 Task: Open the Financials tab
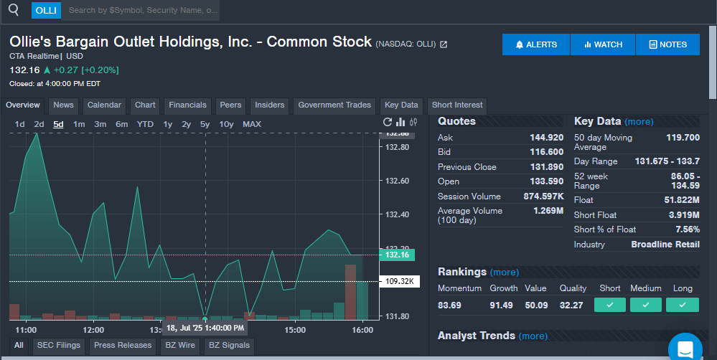click(187, 105)
